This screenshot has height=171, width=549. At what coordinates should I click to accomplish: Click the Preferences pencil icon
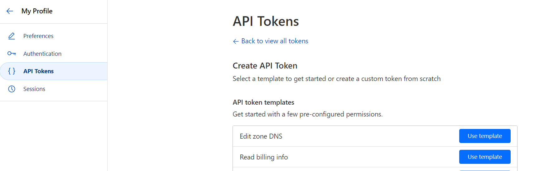[12, 36]
